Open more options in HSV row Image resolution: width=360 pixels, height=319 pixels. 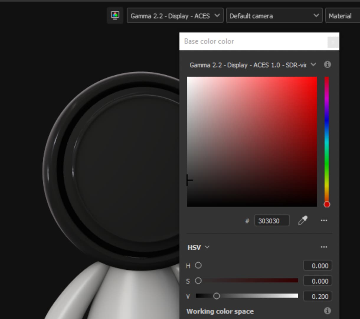coord(324,247)
